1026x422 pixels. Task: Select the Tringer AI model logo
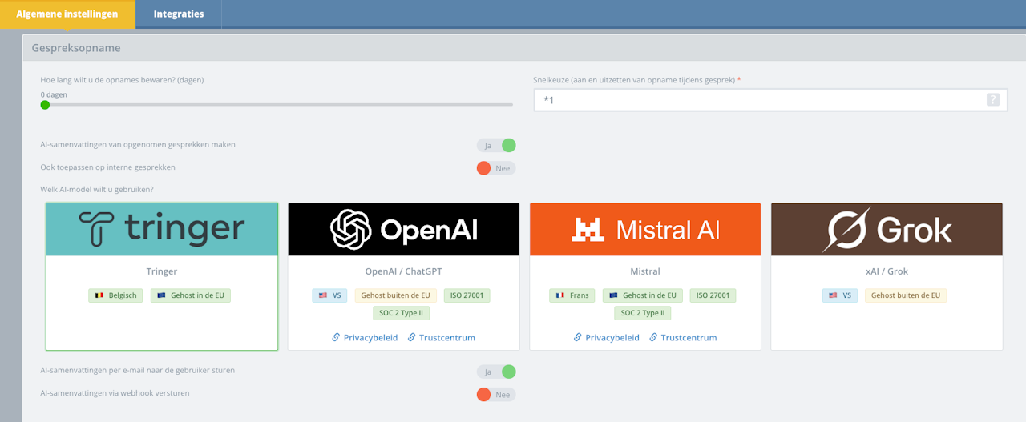pyautogui.click(x=162, y=229)
